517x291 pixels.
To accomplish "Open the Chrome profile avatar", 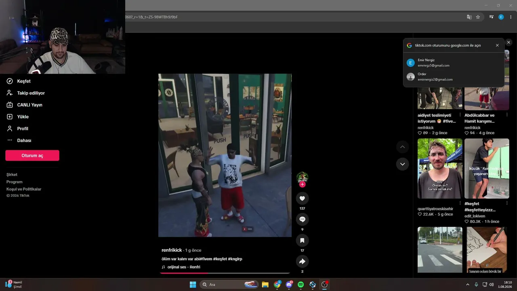I will pyautogui.click(x=501, y=17).
